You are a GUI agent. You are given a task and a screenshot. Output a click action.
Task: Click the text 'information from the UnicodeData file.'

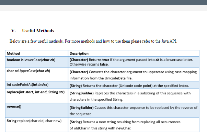[101, 78]
